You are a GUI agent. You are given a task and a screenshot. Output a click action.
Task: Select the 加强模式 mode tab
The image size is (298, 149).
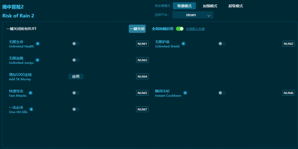(210, 6)
